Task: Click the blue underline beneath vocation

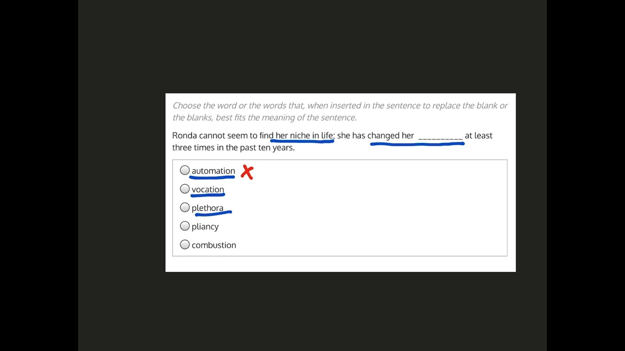Action: tap(208, 195)
